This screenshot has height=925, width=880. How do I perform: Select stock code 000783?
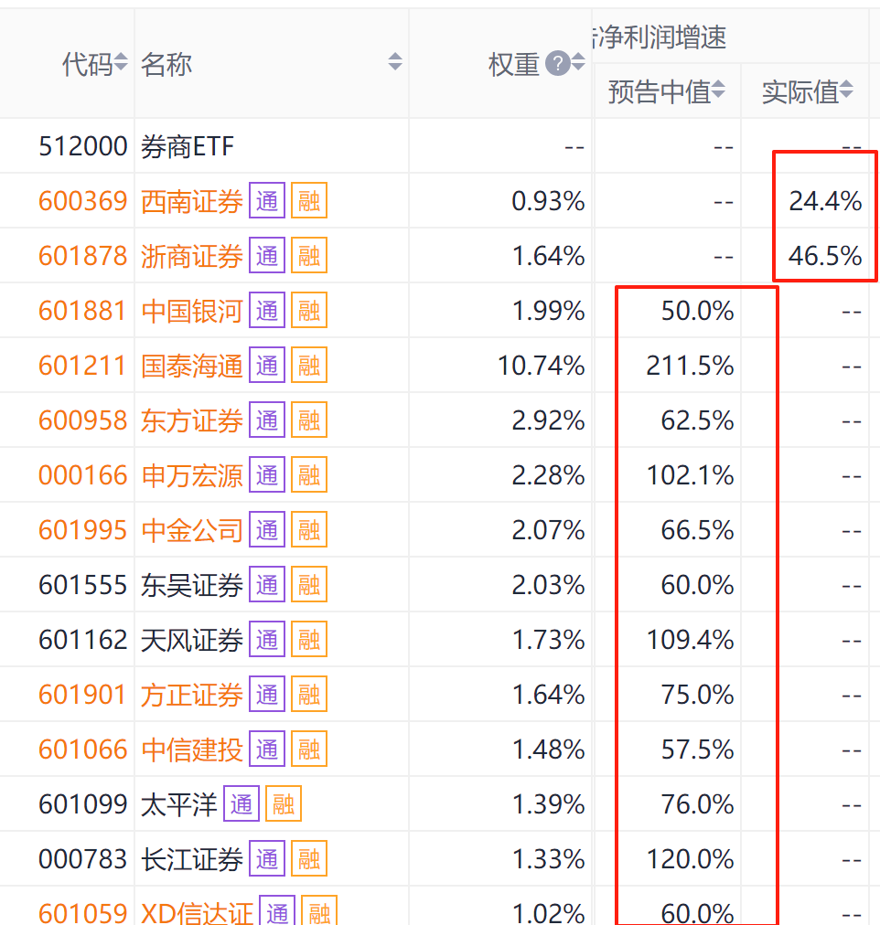pyautogui.click(x=82, y=859)
